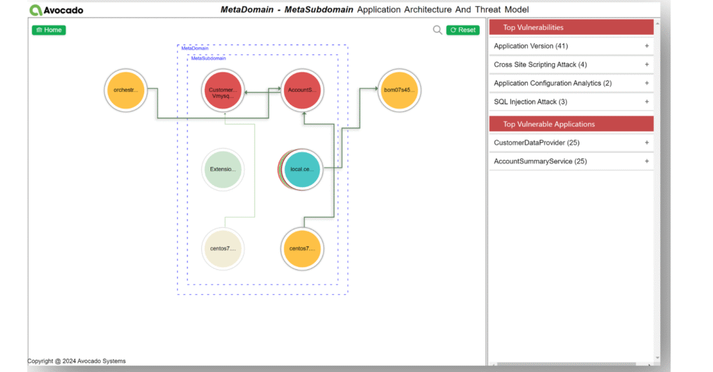Viewport: 713px width, 372px height.
Task: Select the beige centos7 node
Action: (x=223, y=248)
